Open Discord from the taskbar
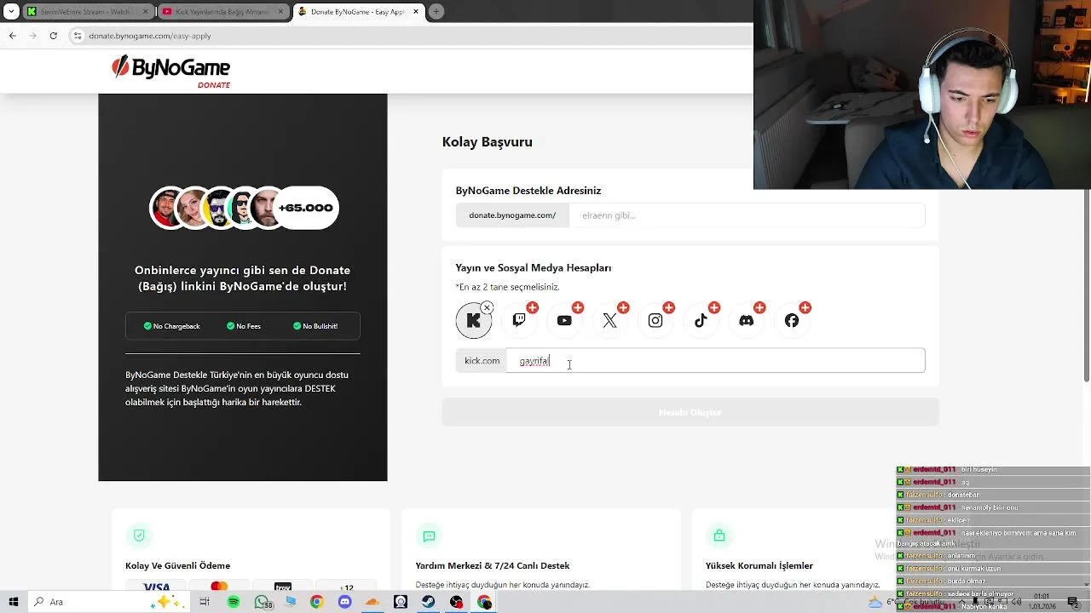The width and height of the screenshot is (1091, 613). [344, 602]
